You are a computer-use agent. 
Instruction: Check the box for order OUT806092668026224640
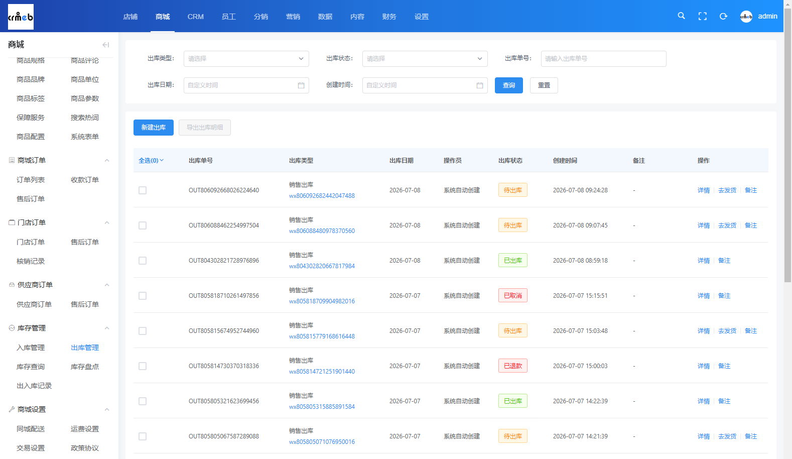point(143,190)
